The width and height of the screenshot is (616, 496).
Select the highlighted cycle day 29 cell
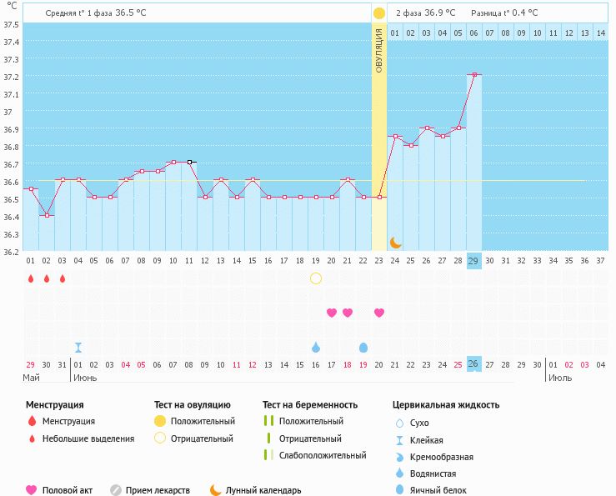click(x=474, y=260)
